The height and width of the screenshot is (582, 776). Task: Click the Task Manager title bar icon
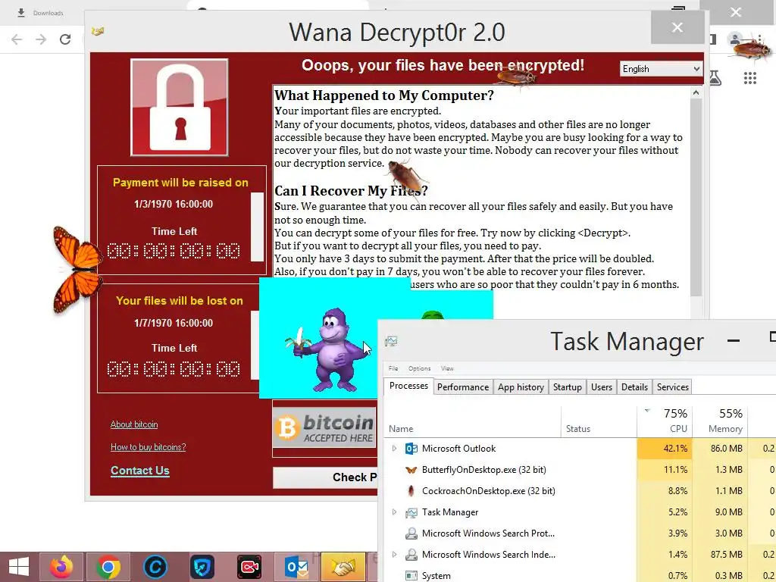pos(392,341)
